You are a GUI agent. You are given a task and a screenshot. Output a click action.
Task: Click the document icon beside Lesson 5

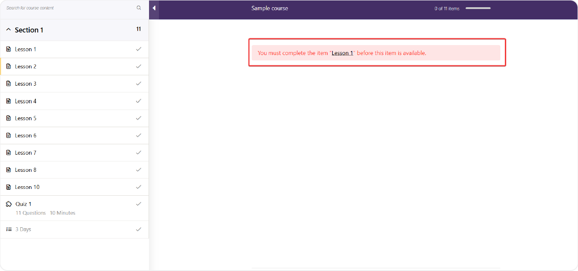point(9,118)
